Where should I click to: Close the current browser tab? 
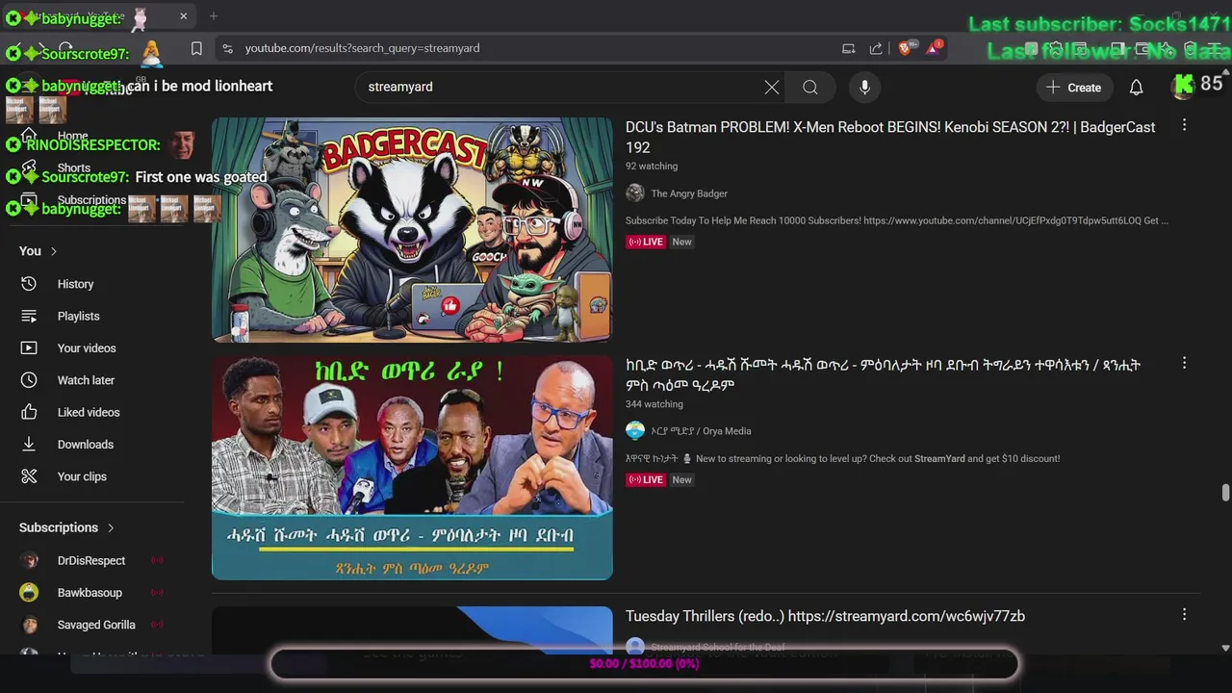tap(183, 16)
